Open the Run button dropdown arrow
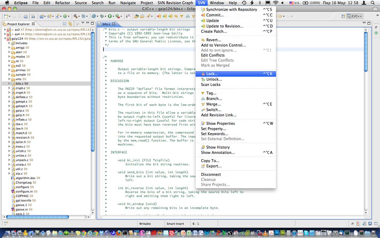 click(x=113, y=16)
